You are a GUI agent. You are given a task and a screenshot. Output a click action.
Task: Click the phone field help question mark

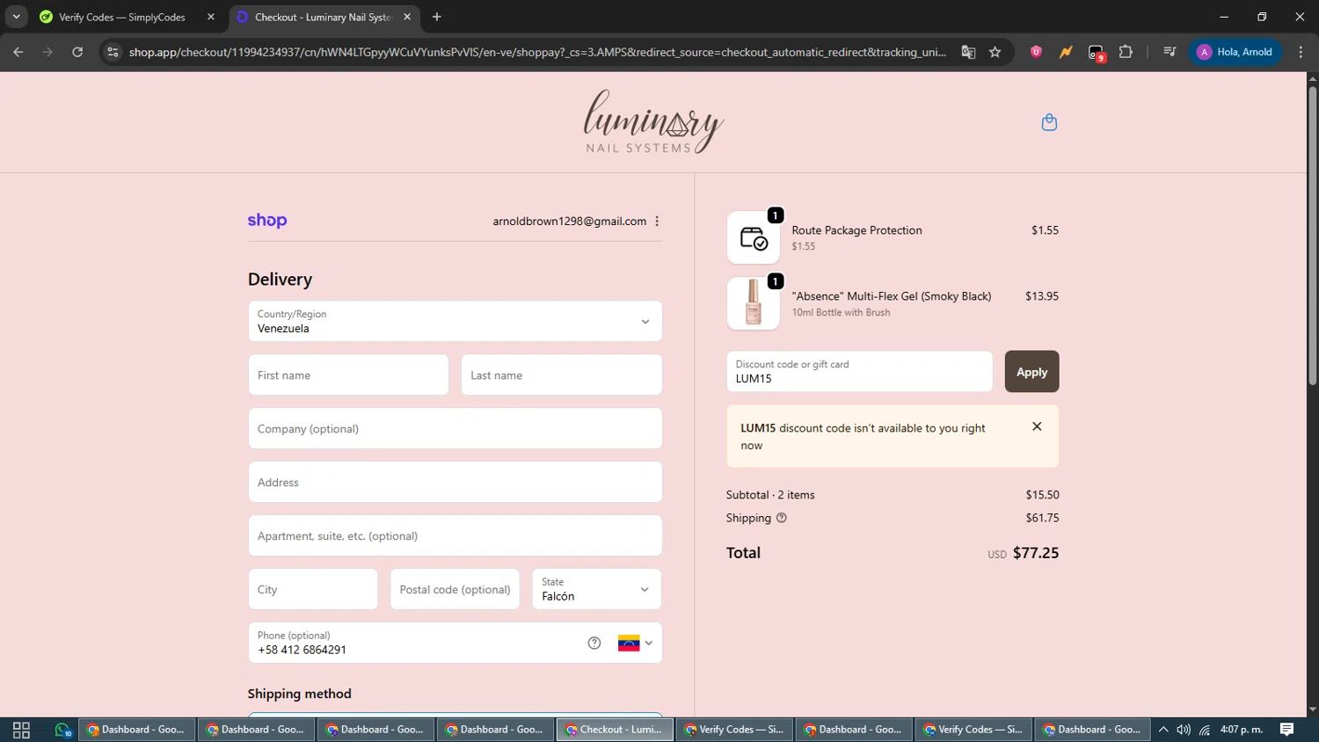(594, 643)
